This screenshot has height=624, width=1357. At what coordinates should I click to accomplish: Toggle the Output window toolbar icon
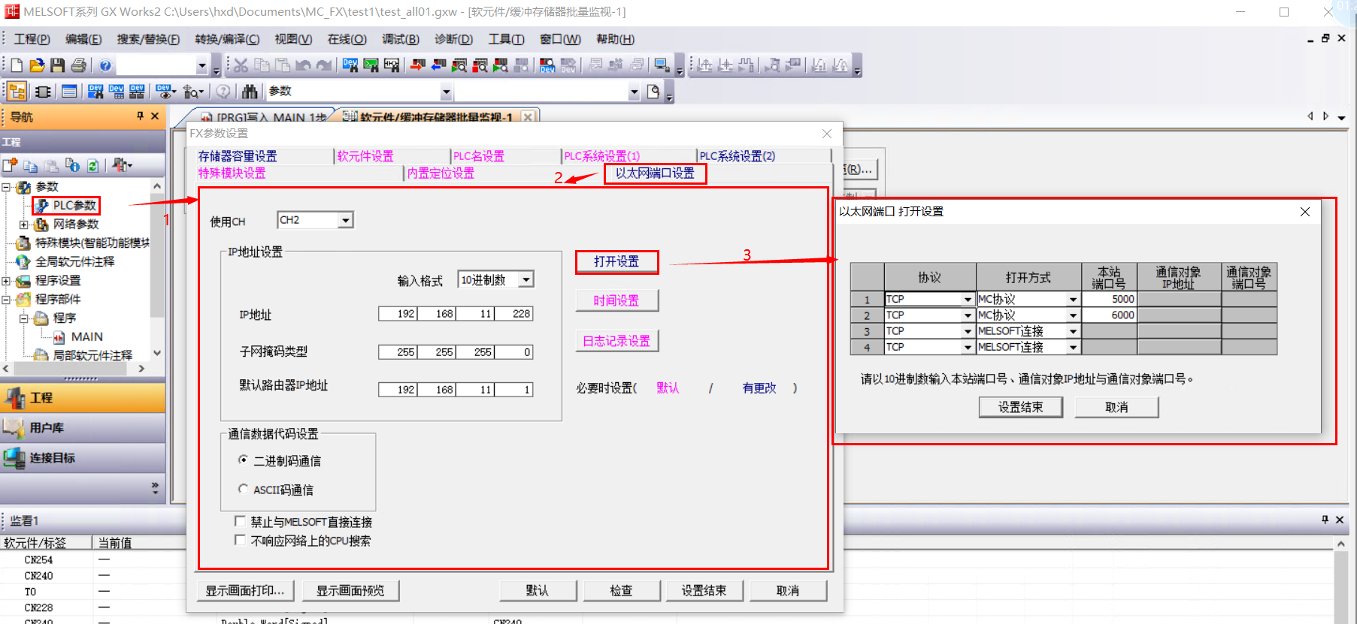[69, 92]
